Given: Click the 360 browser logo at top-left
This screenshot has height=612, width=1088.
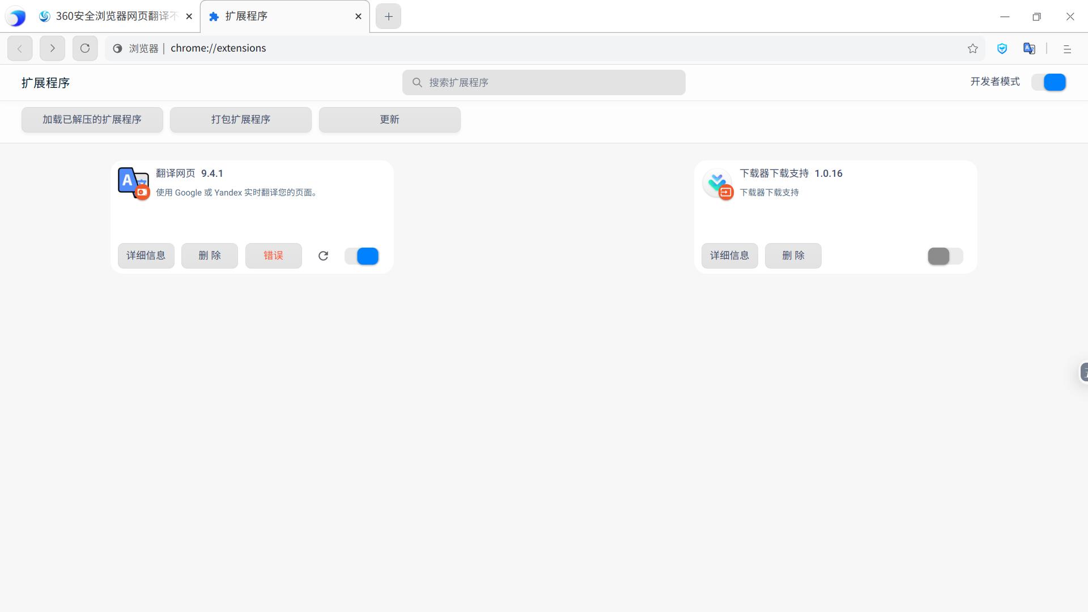Looking at the screenshot, I should [x=16, y=17].
